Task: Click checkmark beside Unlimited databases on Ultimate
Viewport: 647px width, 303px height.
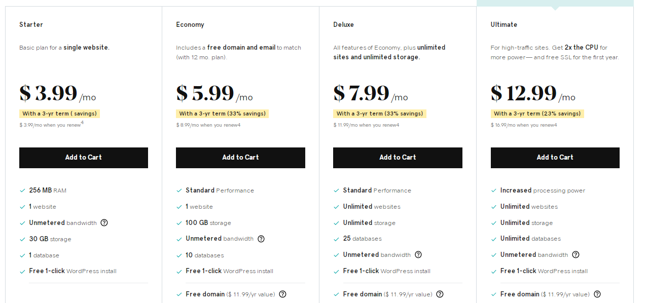Action: [493, 239]
